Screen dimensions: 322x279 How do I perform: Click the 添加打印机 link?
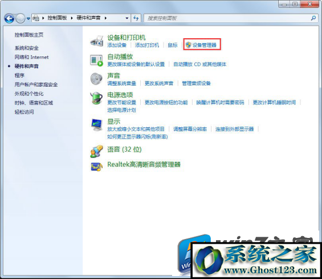coord(147,45)
